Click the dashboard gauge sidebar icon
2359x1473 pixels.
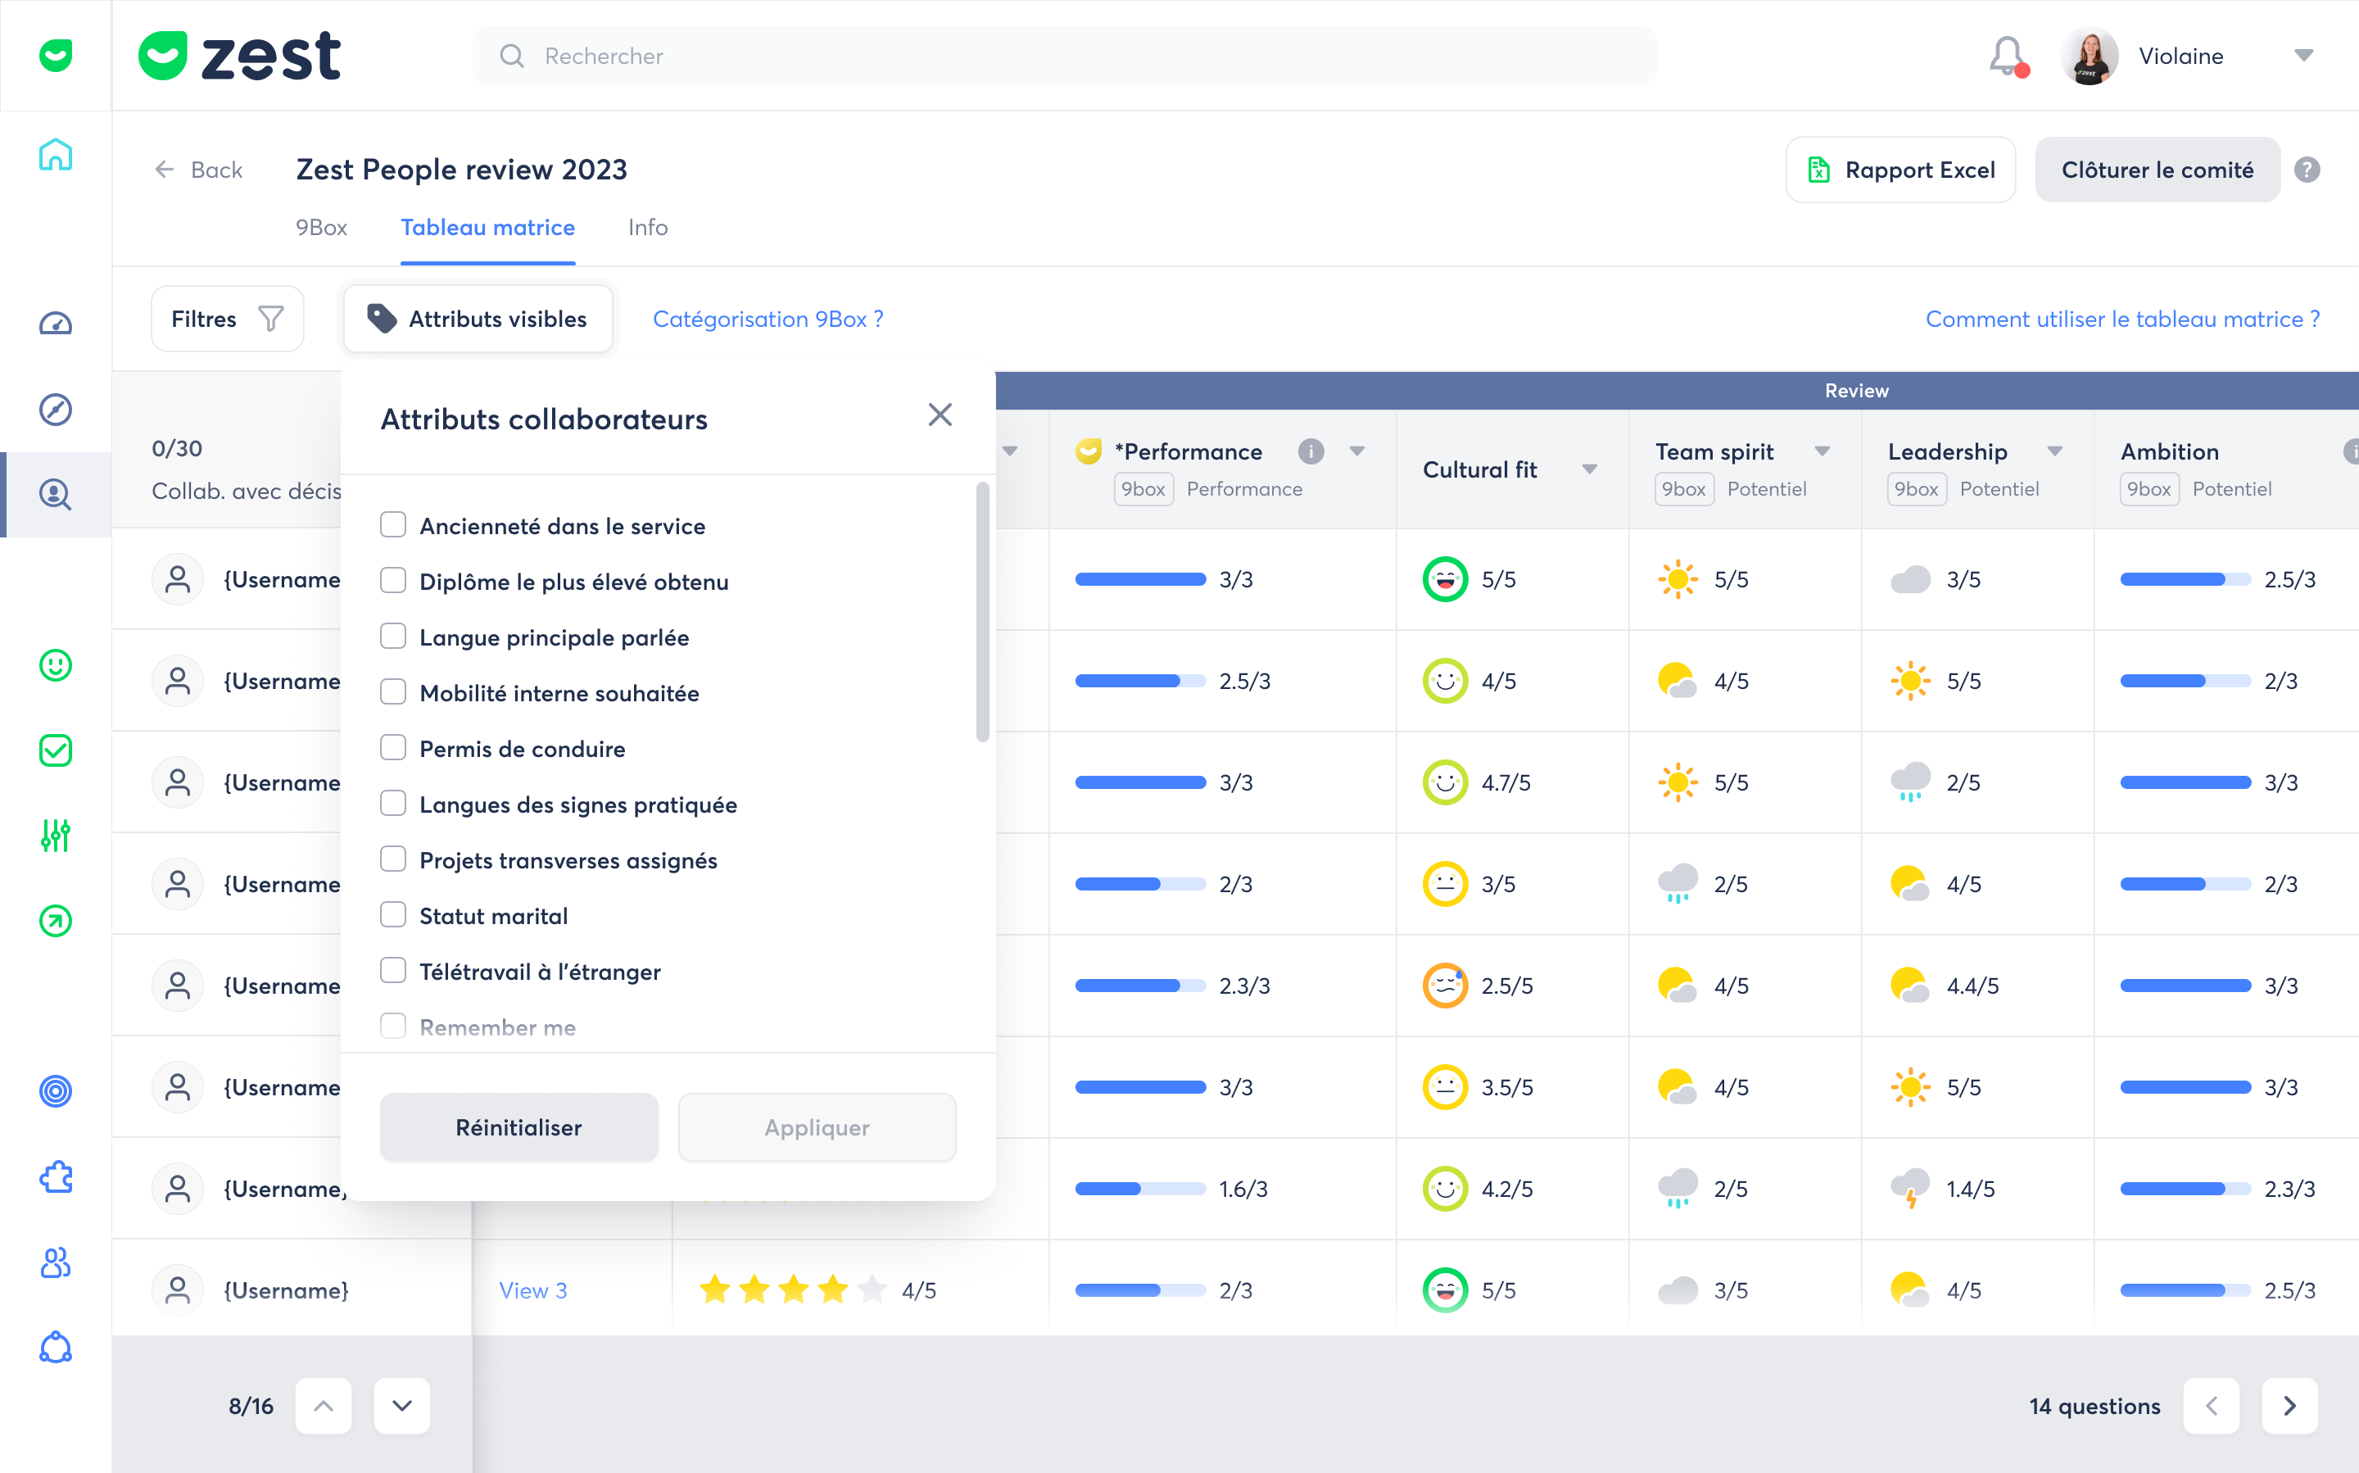click(56, 324)
